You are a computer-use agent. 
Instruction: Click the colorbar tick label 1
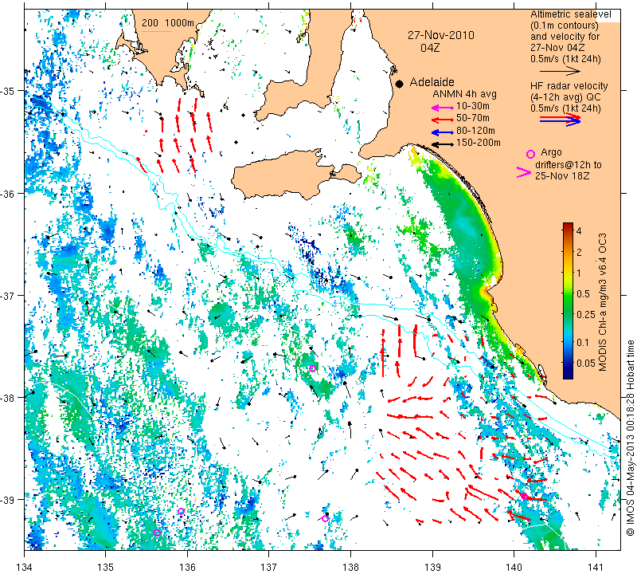[x=579, y=273]
